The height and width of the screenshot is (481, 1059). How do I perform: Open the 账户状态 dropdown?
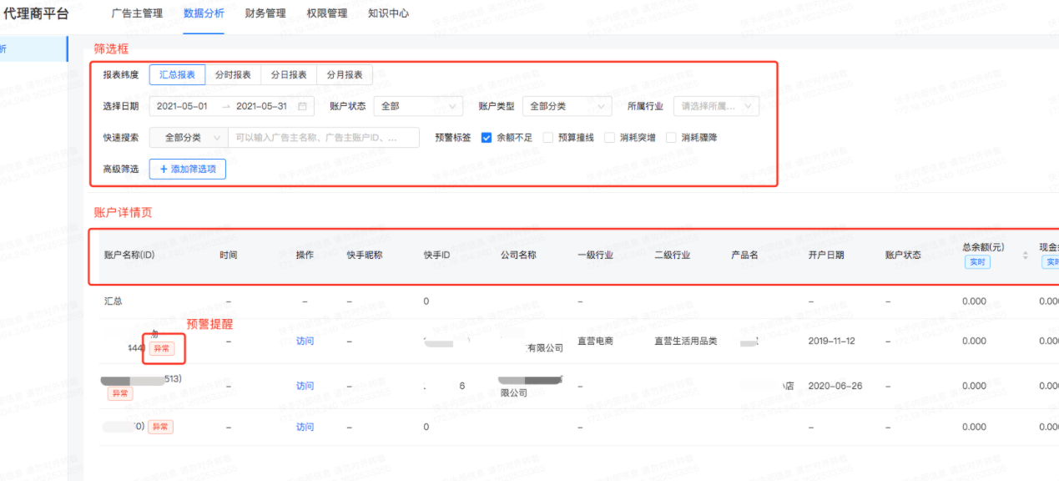[x=417, y=106]
